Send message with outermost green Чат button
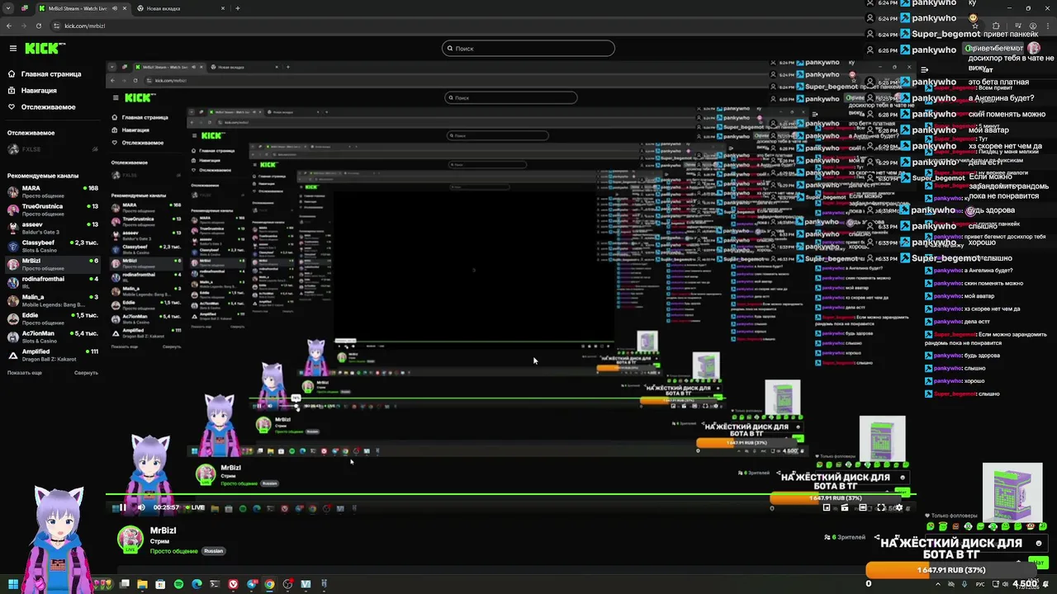The image size is (1057, 594). click(1037, 563)
